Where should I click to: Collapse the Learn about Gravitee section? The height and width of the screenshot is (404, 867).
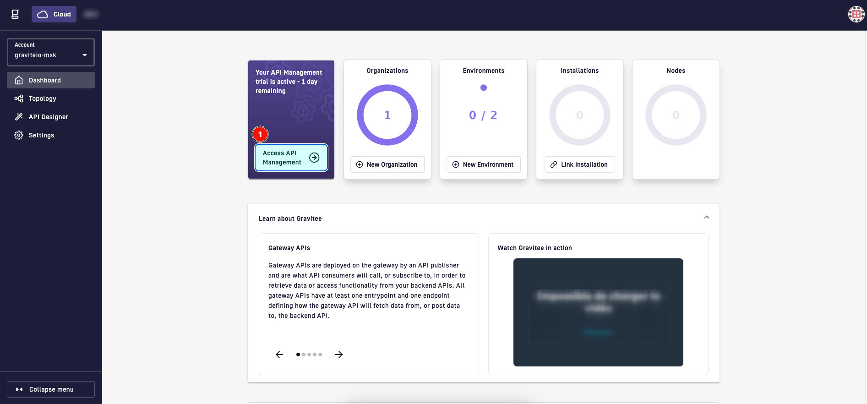click(x=707, y=217)
